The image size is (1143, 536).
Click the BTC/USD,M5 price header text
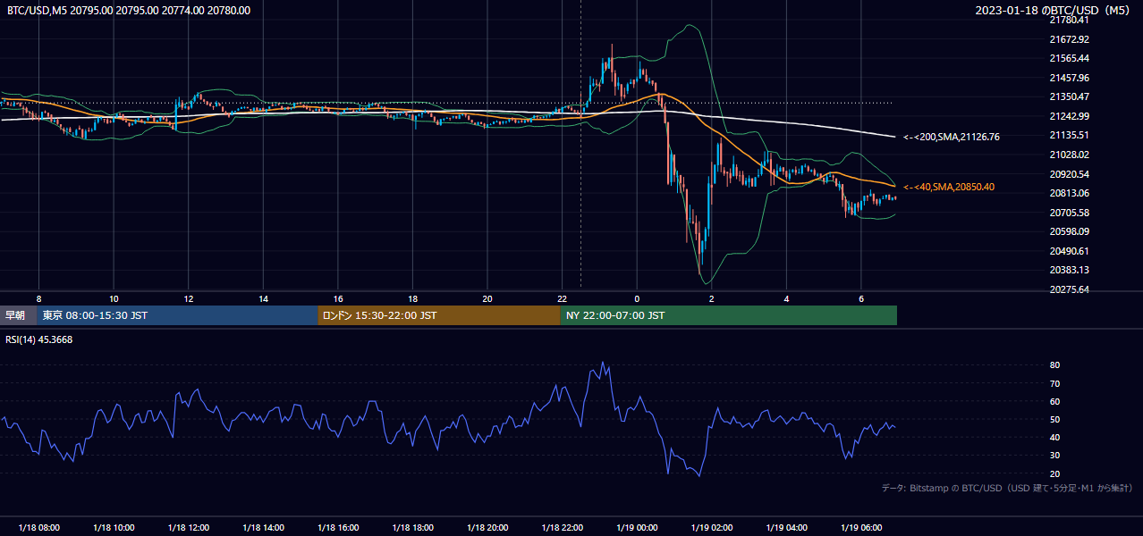click(129, 11)
